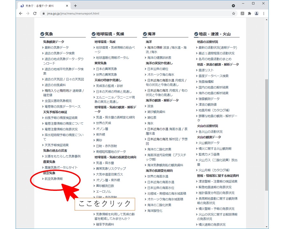Open 津波の観測値 link

click(208, 105)
